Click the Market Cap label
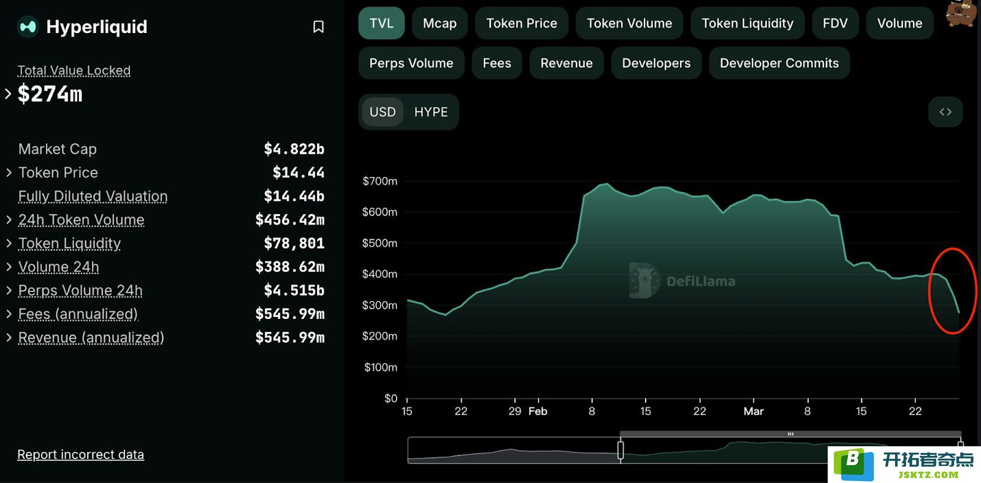 58,149
